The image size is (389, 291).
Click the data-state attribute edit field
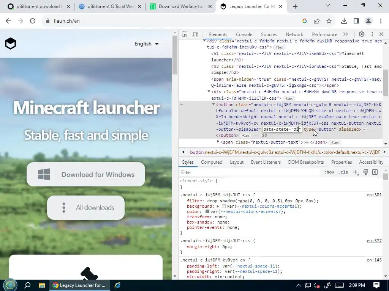pyautogui.click(x=282, y=129)
